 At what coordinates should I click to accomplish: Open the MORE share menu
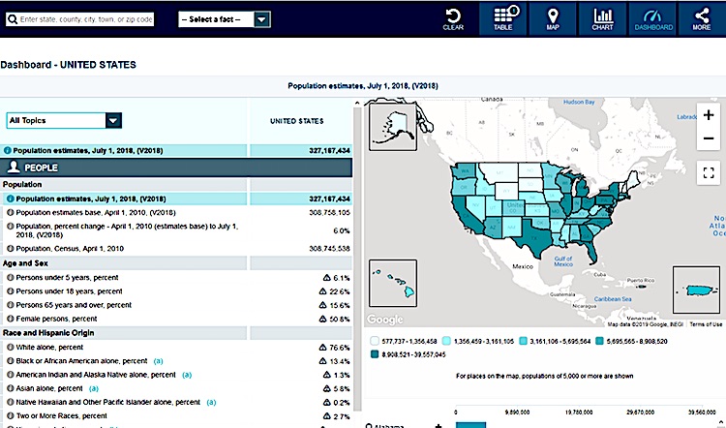point(702,19)
